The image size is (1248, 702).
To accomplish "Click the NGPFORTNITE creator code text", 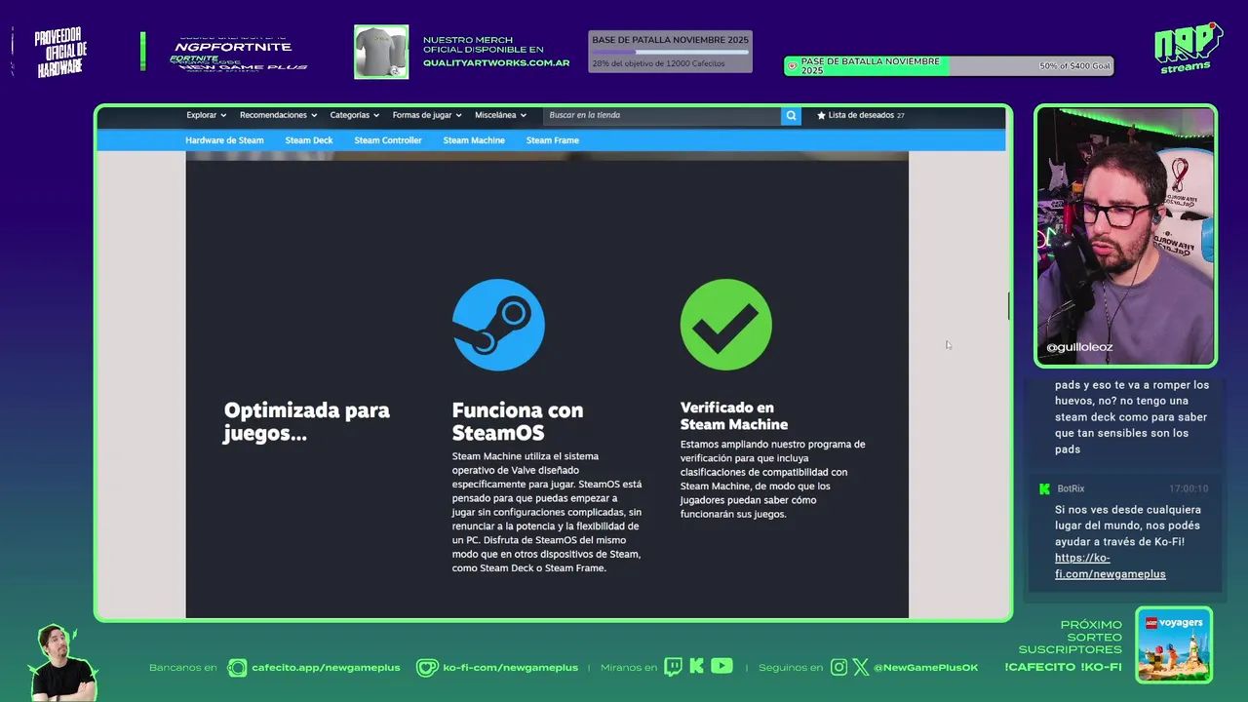I will point(234,47).
